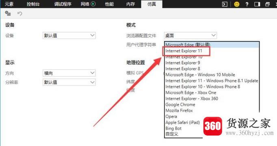Switch to the 网络 network tab
This screenshot has height=146, width=277.
point(85,4)
